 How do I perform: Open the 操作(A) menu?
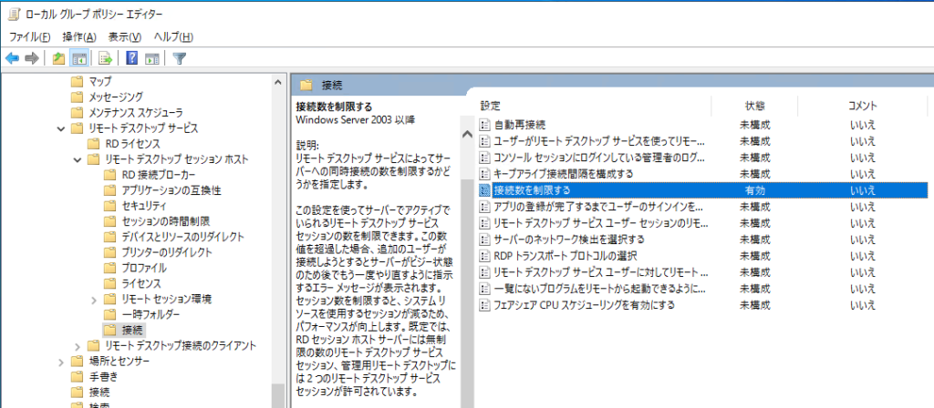click(x=80, y=36)
